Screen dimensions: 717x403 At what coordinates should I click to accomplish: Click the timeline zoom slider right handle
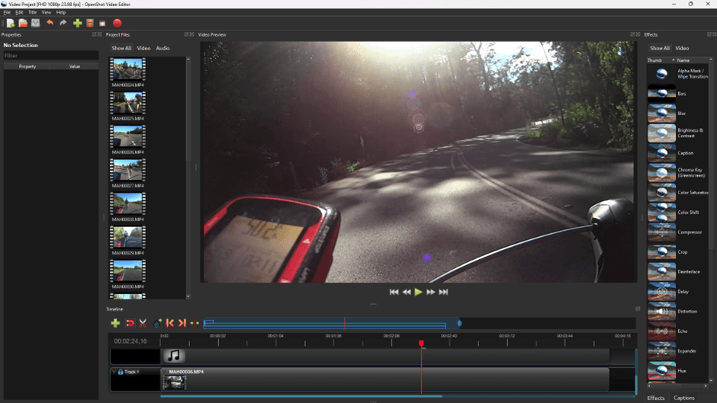pos(459,323)
